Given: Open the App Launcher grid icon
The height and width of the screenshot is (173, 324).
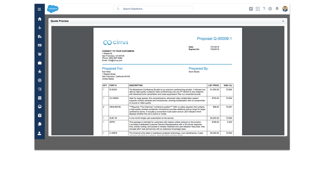Looking at the screenshot, I should click(258, 9).
